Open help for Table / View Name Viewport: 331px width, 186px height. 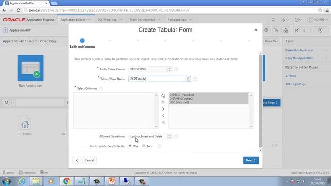195,79
